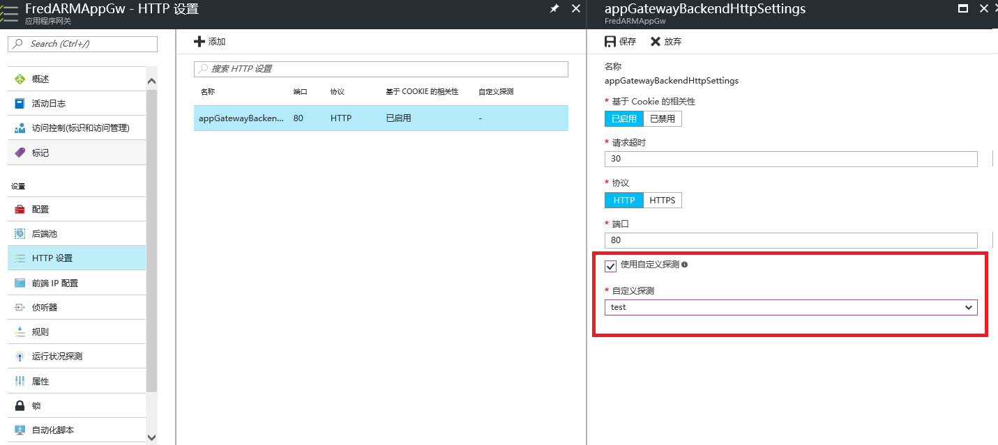Go to 前端 IP 配置 menu item
This screenshot has height=445, width=998.
coord(55,283)
